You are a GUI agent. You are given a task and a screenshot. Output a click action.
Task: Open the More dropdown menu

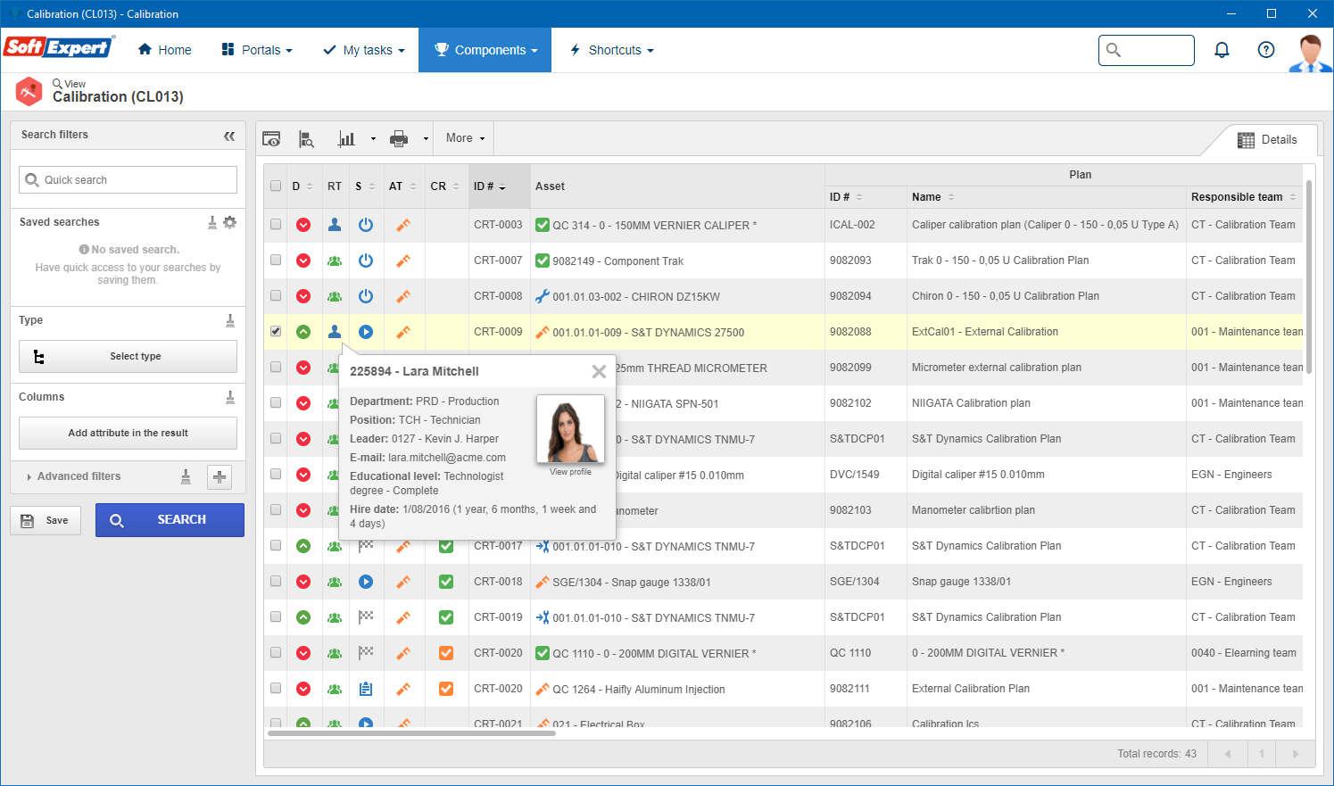(x=465, y=138)
